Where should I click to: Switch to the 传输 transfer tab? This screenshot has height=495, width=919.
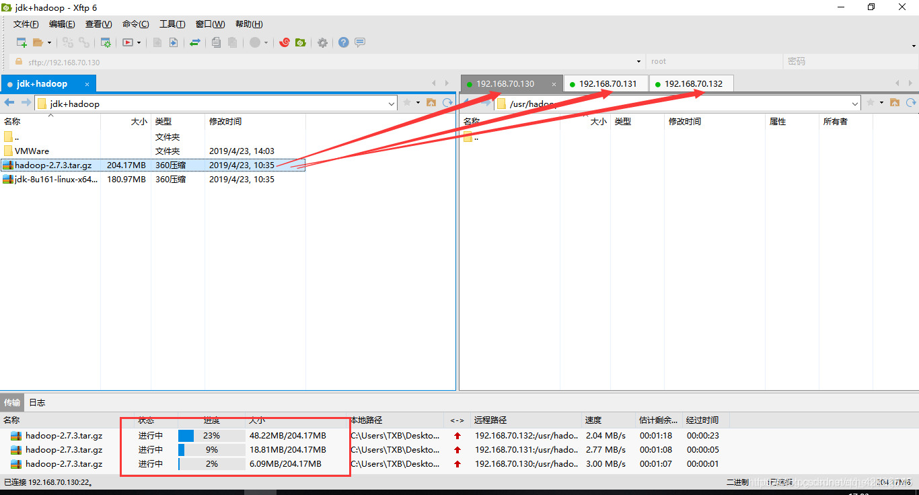point(12,403)
